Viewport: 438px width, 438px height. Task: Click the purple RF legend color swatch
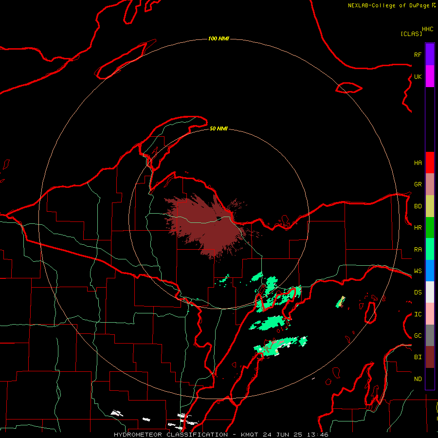(x=430, y=55)
